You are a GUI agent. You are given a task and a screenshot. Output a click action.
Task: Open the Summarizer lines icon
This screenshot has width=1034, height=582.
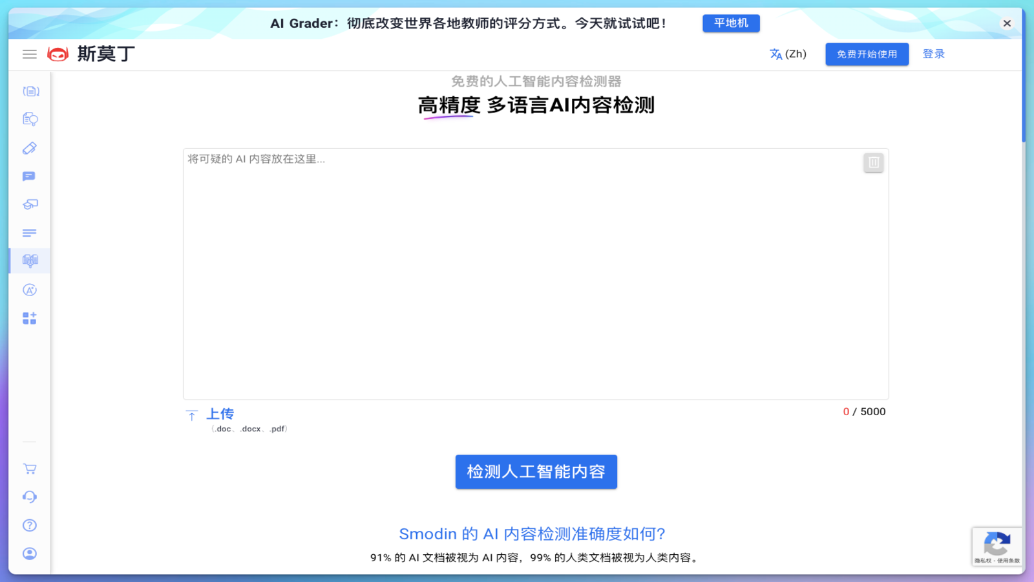coord(29,232)
